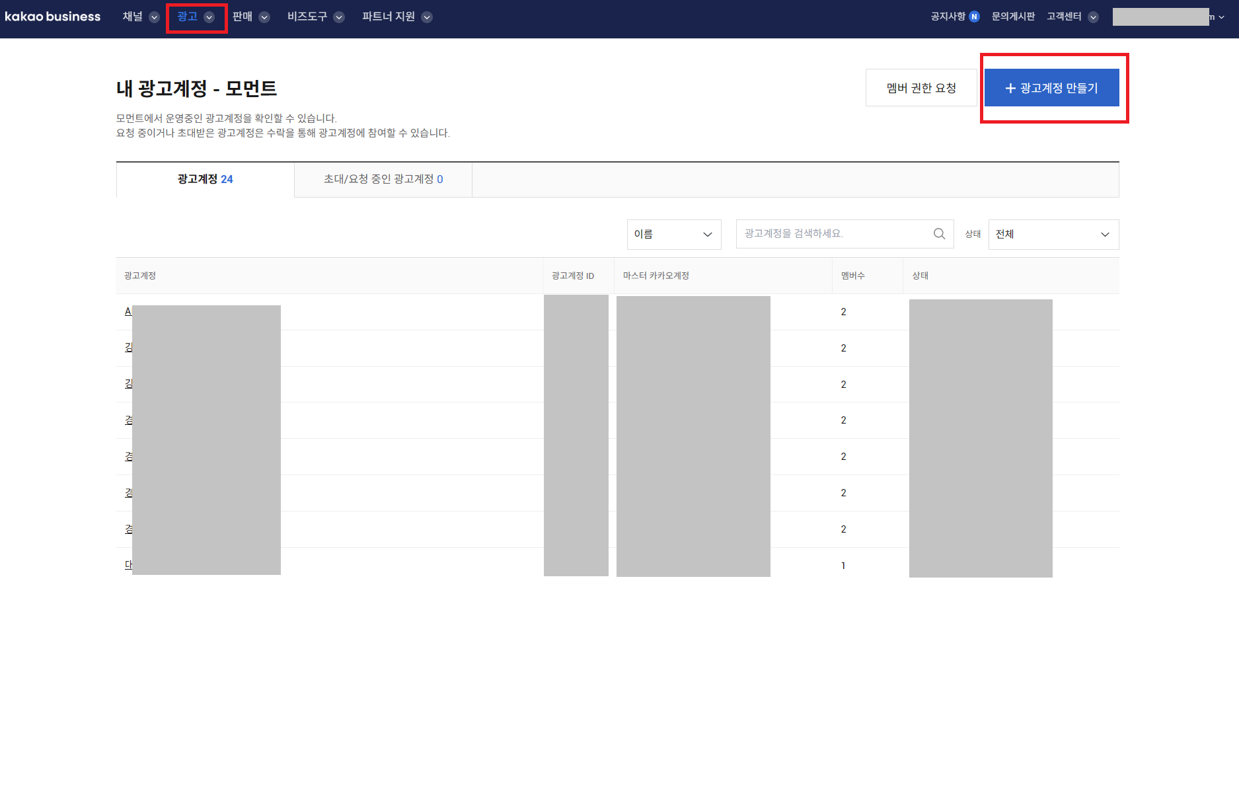Click the search magnifier icon
The image size is (1239, 793).
coord(939,234)
